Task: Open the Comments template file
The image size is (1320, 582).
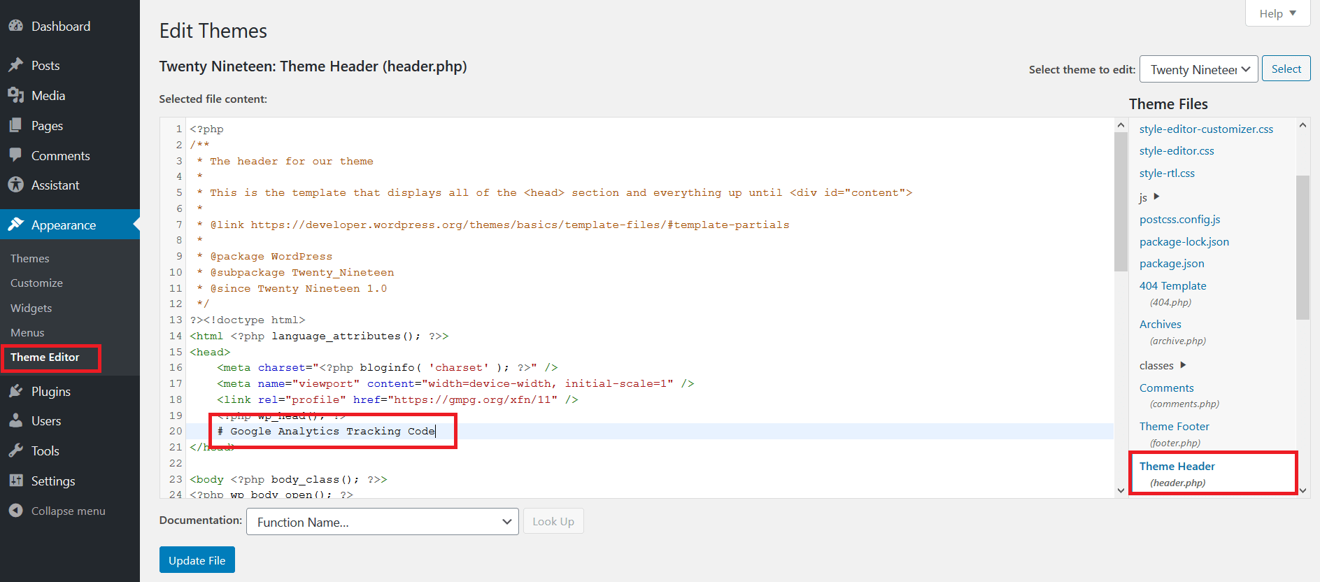Action: coord(1166,388)
